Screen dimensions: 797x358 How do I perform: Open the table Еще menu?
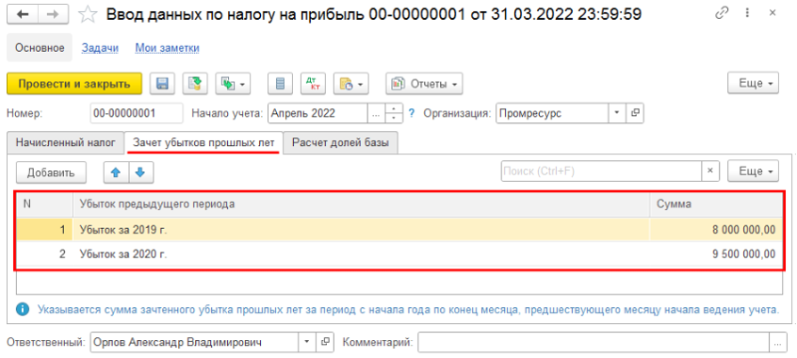(754, 171)
